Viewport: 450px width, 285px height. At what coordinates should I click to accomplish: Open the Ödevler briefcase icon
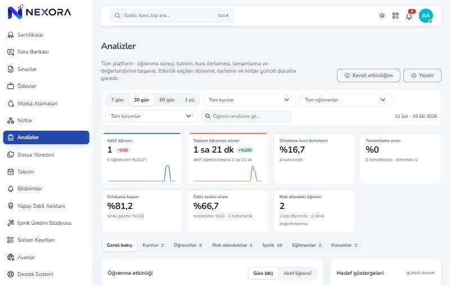(11, 86)
